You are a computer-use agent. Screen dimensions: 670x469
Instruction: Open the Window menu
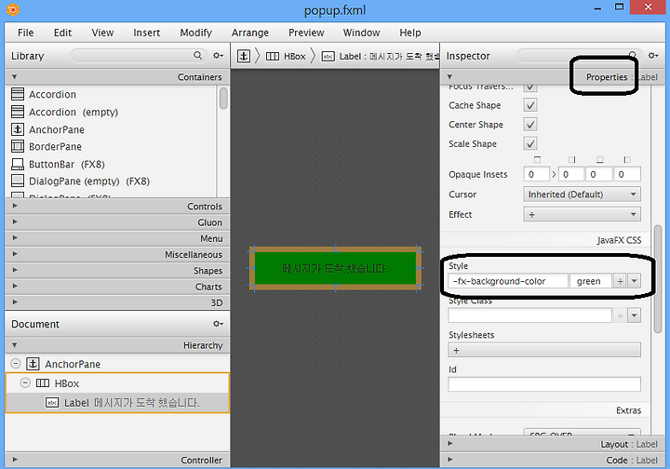click(361, 33)
